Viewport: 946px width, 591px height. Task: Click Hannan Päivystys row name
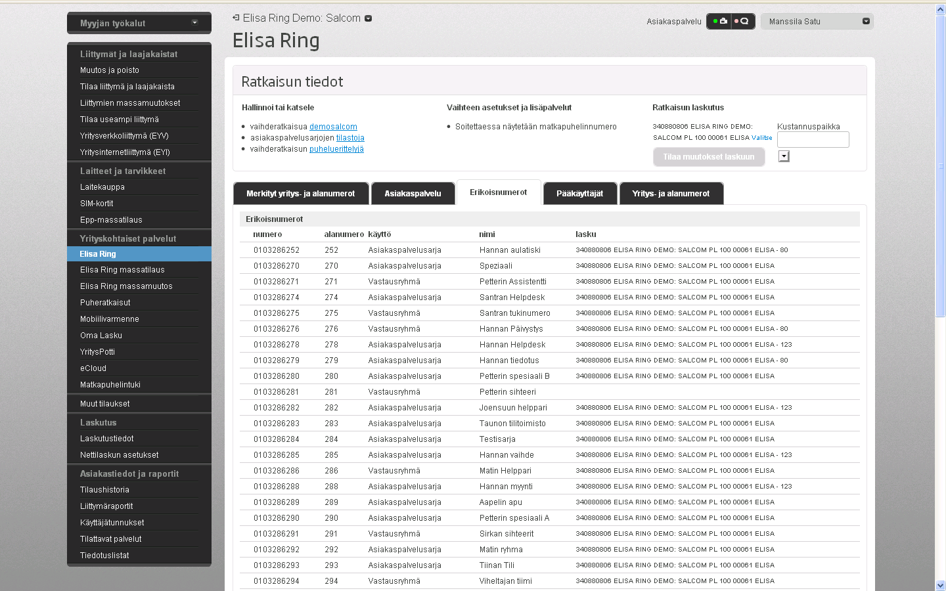pyautogui.click(x=511, y=329)
